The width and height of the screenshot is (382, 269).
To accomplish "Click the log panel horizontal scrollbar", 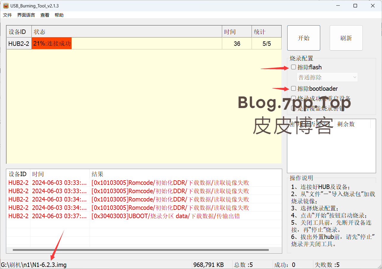I will [x=141, y=250].
